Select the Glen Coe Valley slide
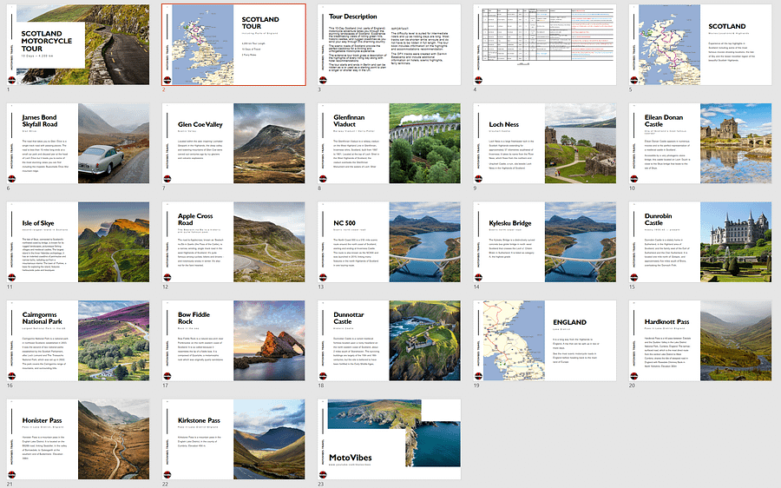This screenshot has width=781, height=488. coord(233,143)
